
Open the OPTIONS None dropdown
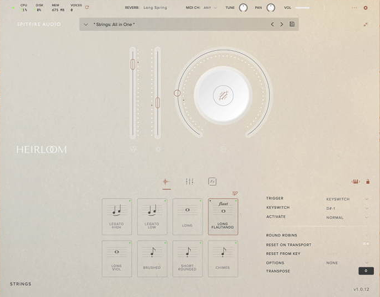tap(347, 263)
